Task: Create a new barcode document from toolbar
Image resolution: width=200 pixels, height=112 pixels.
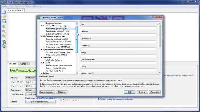Action: point(4,12)
